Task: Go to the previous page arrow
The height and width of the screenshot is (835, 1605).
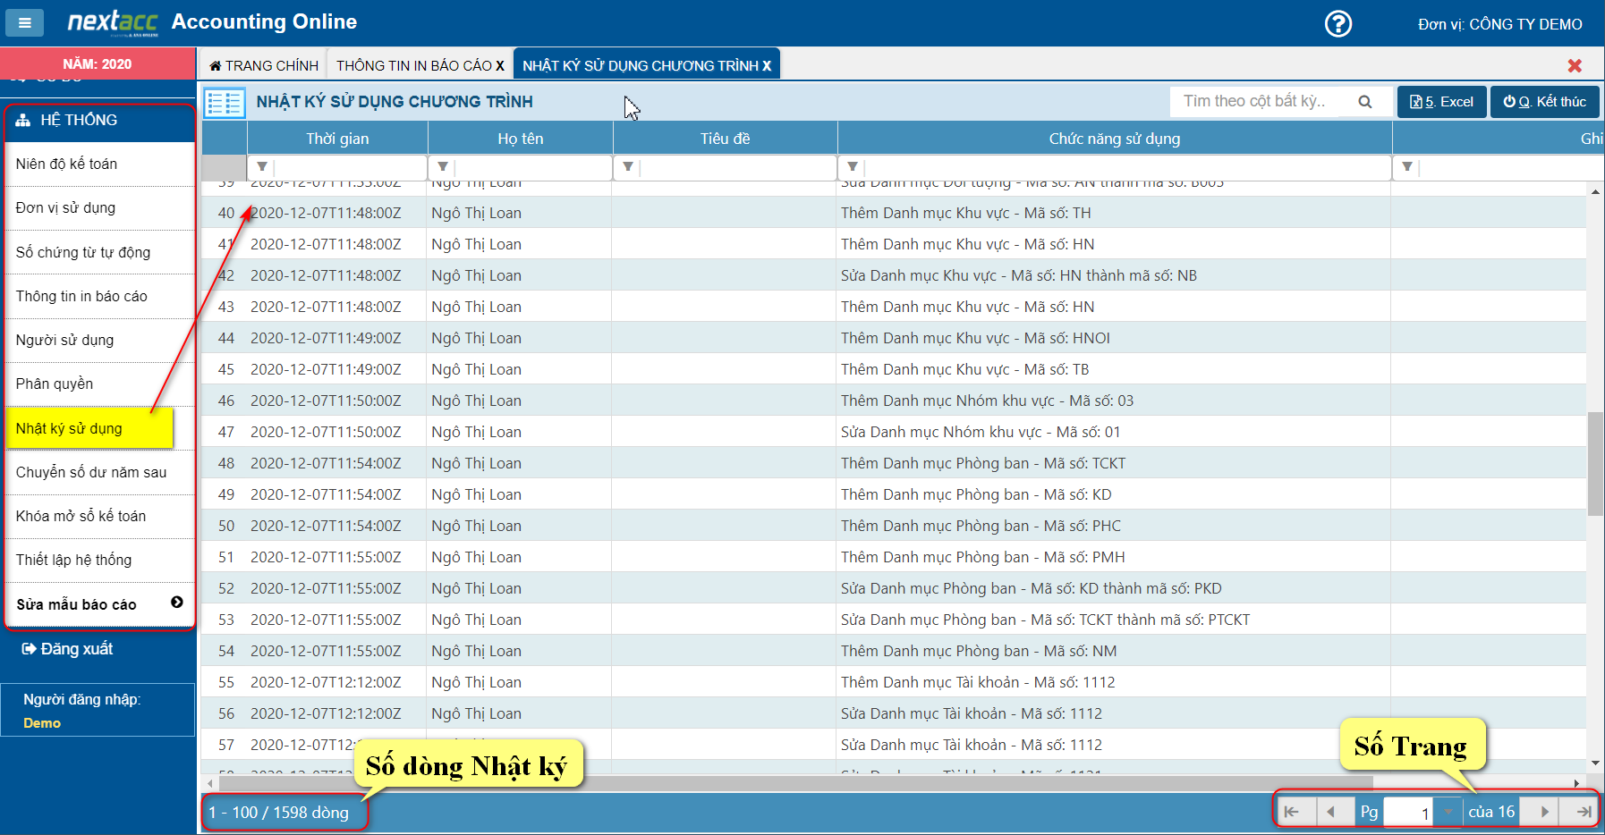Action: pos(1330,812)
